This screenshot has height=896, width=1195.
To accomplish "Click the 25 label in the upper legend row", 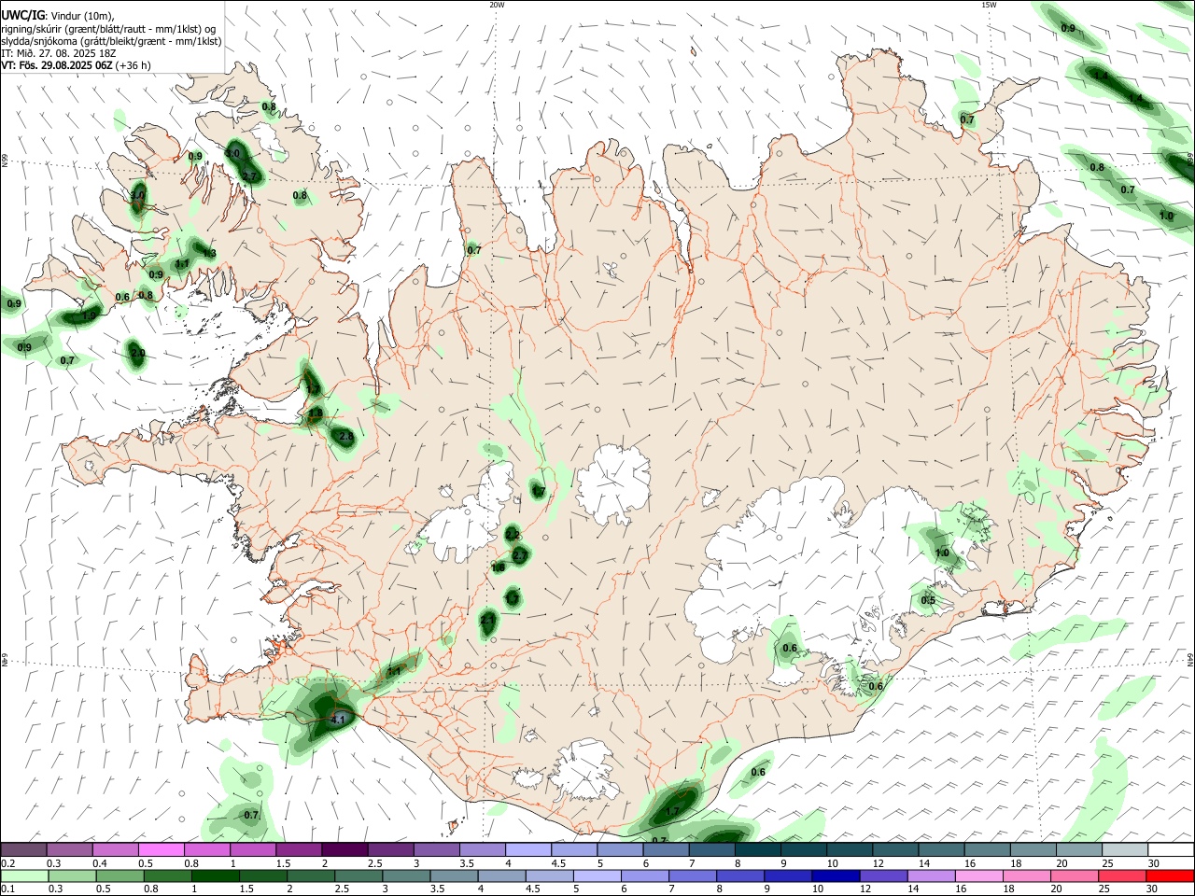I will point(1106,863).
